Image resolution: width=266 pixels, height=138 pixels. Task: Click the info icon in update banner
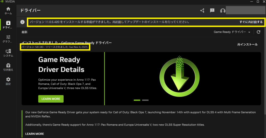[x=22, y=22]
